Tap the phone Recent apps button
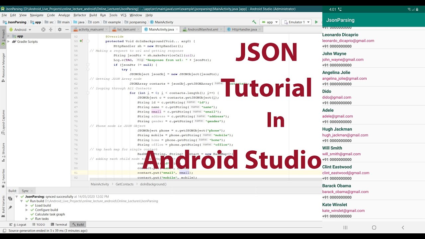 pos(345,227)
